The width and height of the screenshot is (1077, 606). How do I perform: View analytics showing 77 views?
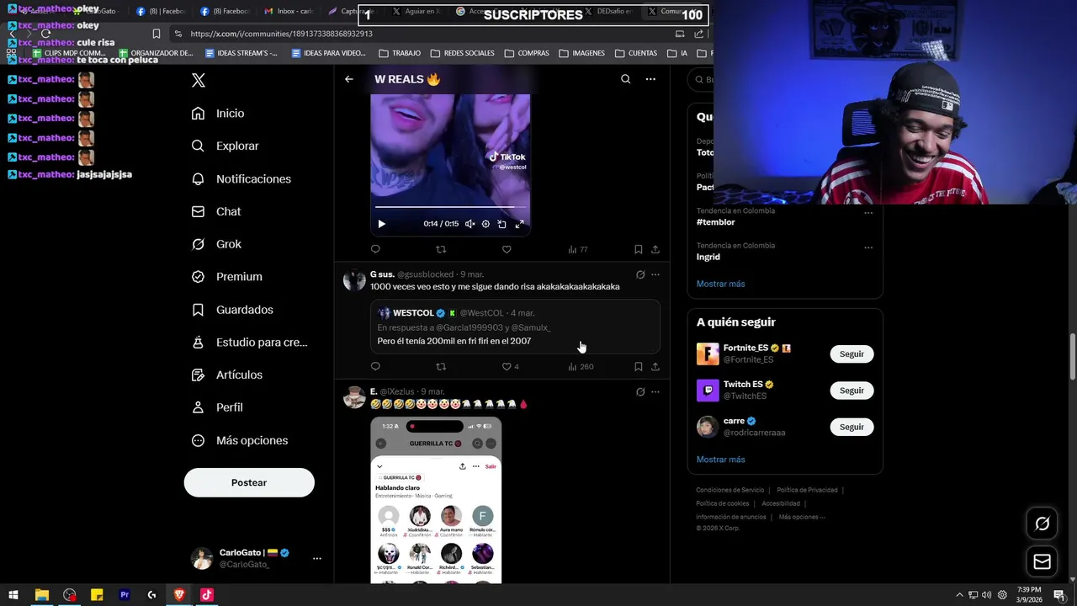point(578,249)
